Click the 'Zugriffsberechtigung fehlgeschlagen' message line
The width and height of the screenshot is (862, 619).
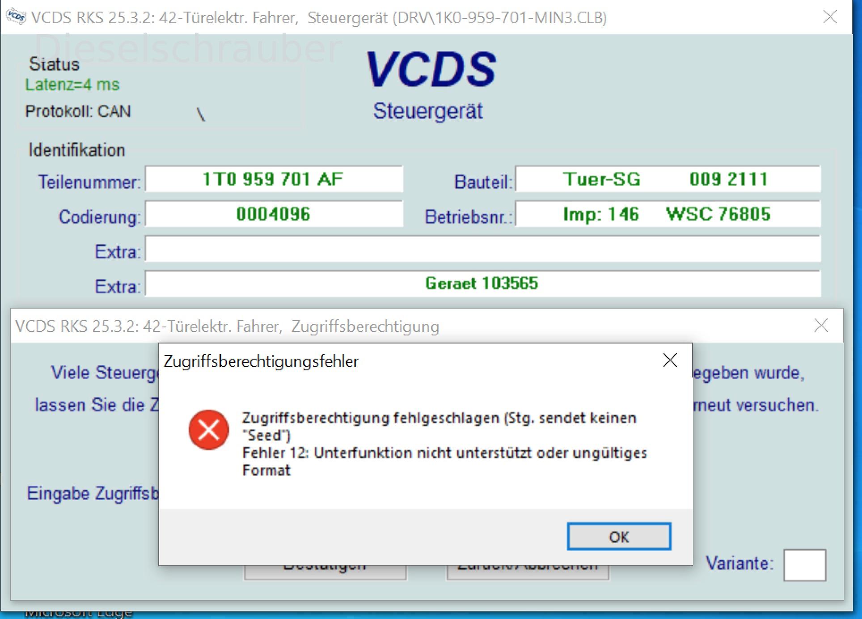(x=439, y=426)
